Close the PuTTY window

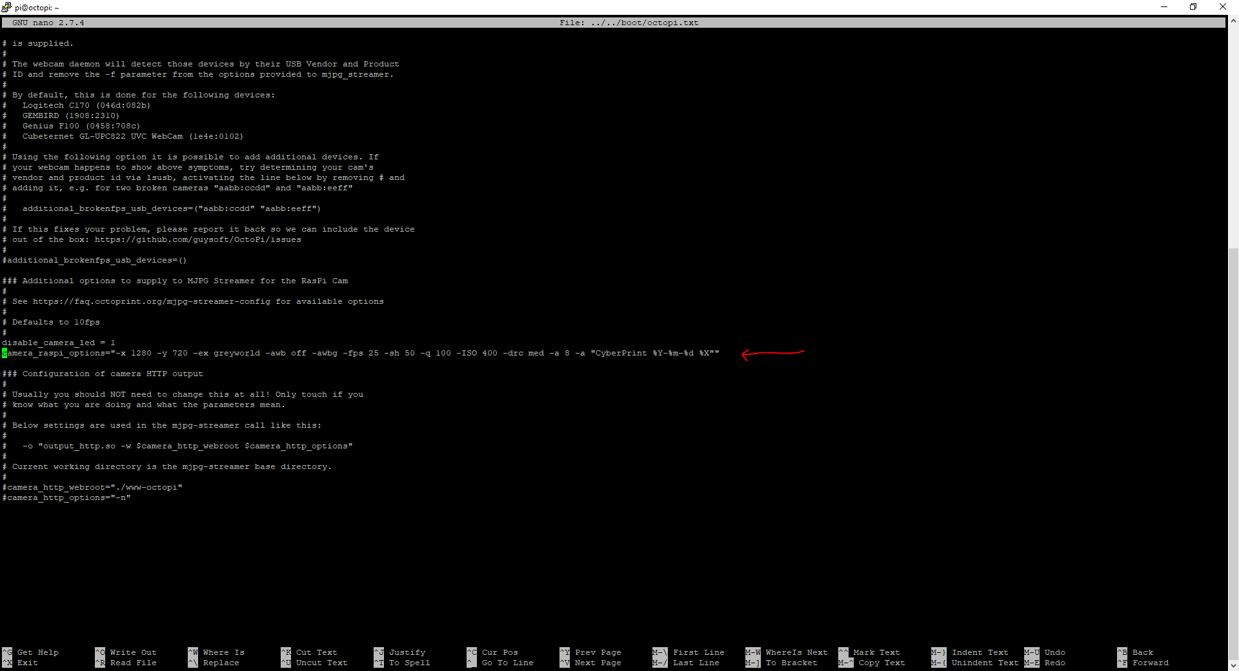tap(1223, 7)
